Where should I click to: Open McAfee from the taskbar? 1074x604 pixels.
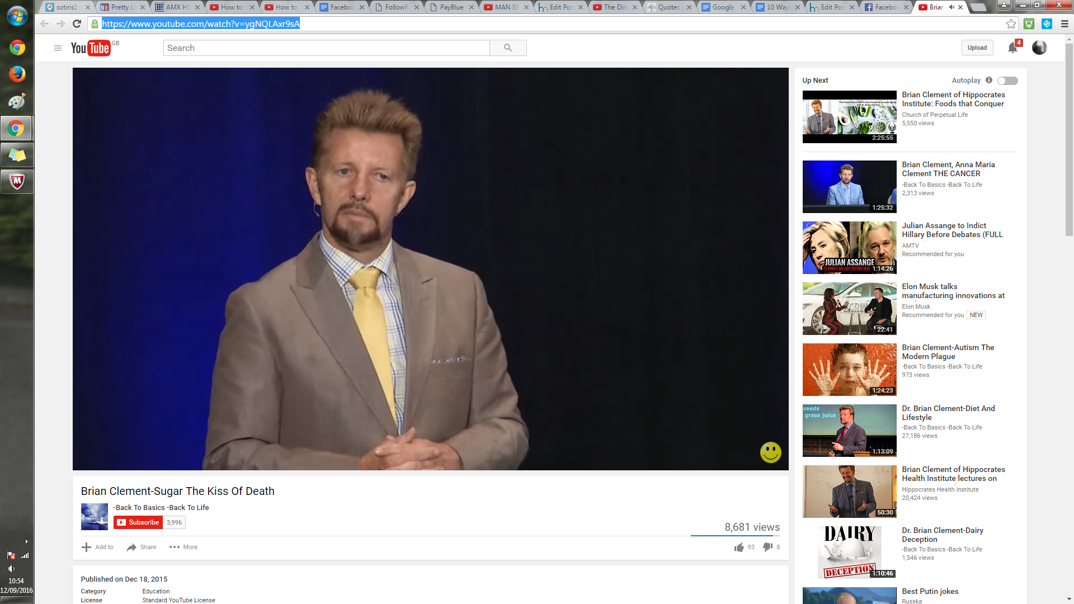coord(17,181)
